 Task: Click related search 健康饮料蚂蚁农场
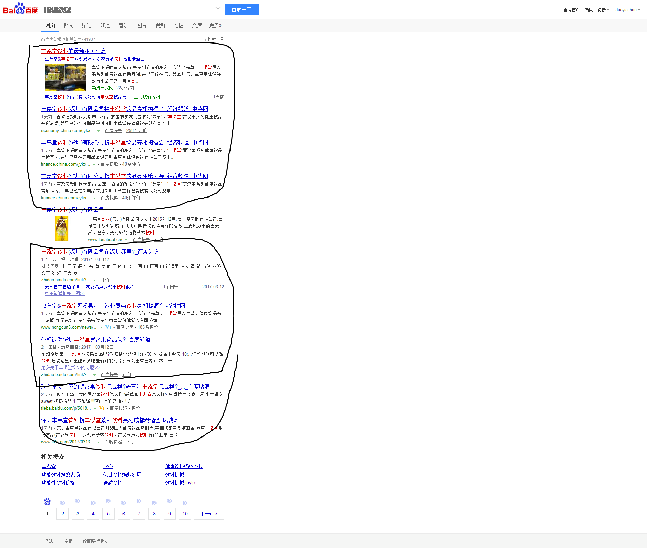coord(184,466)
